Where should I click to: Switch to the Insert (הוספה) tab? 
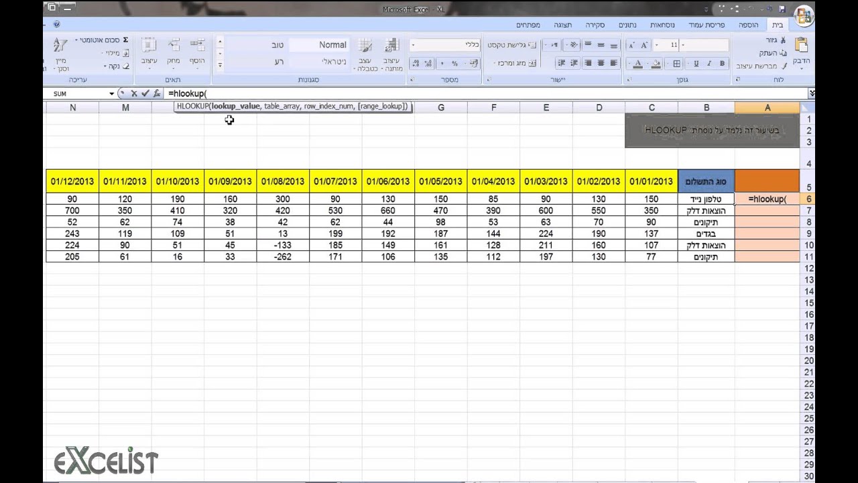(749, 25)
